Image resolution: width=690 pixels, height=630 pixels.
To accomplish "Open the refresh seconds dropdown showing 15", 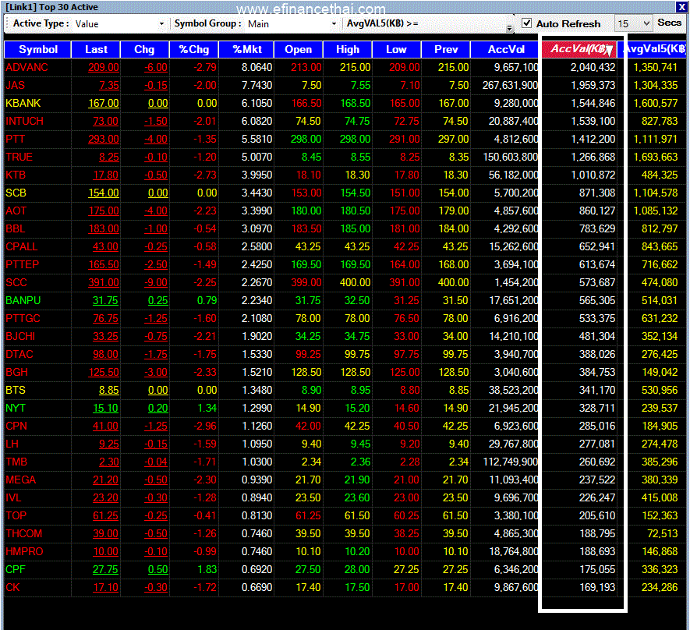I will 646,23.
